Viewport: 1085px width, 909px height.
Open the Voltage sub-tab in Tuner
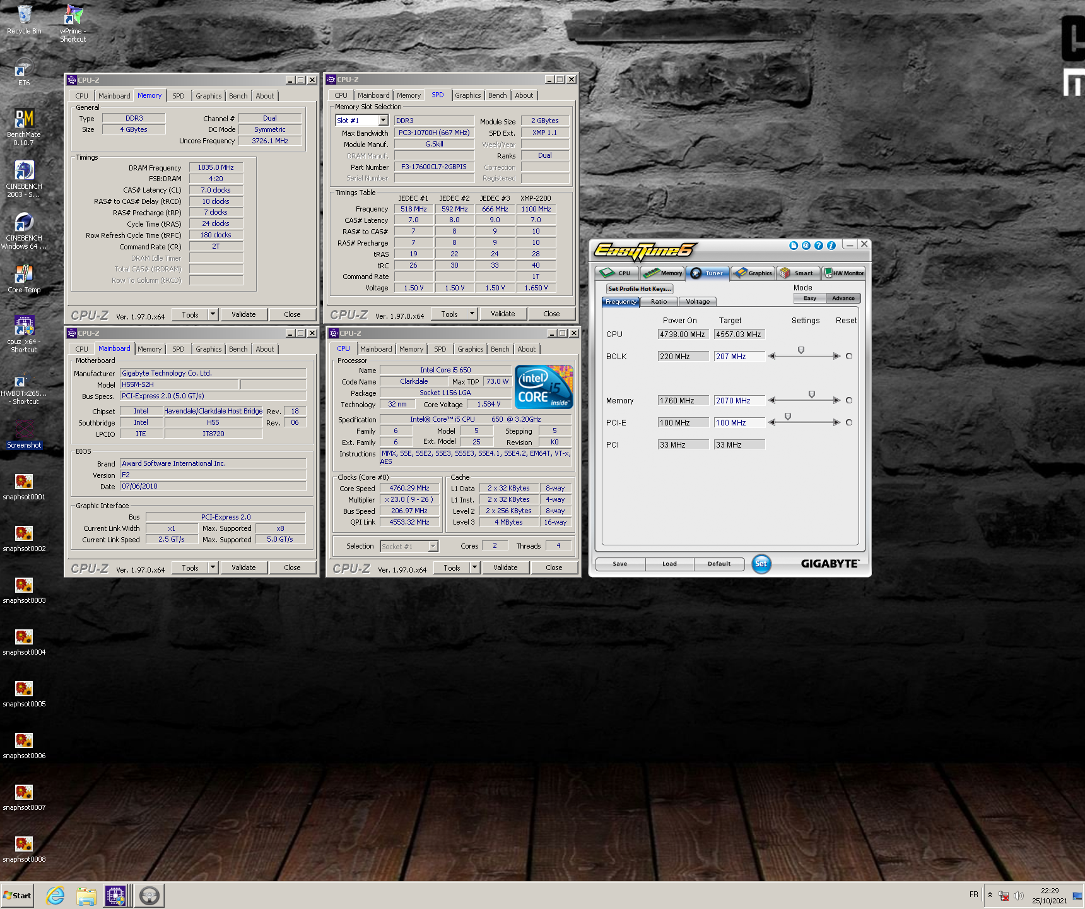pyautogui.click(x=698, y=302)
